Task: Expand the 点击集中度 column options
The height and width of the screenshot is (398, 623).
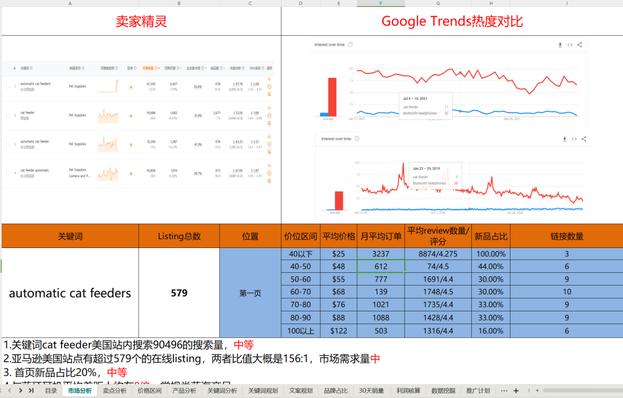Action: [205, 69]
